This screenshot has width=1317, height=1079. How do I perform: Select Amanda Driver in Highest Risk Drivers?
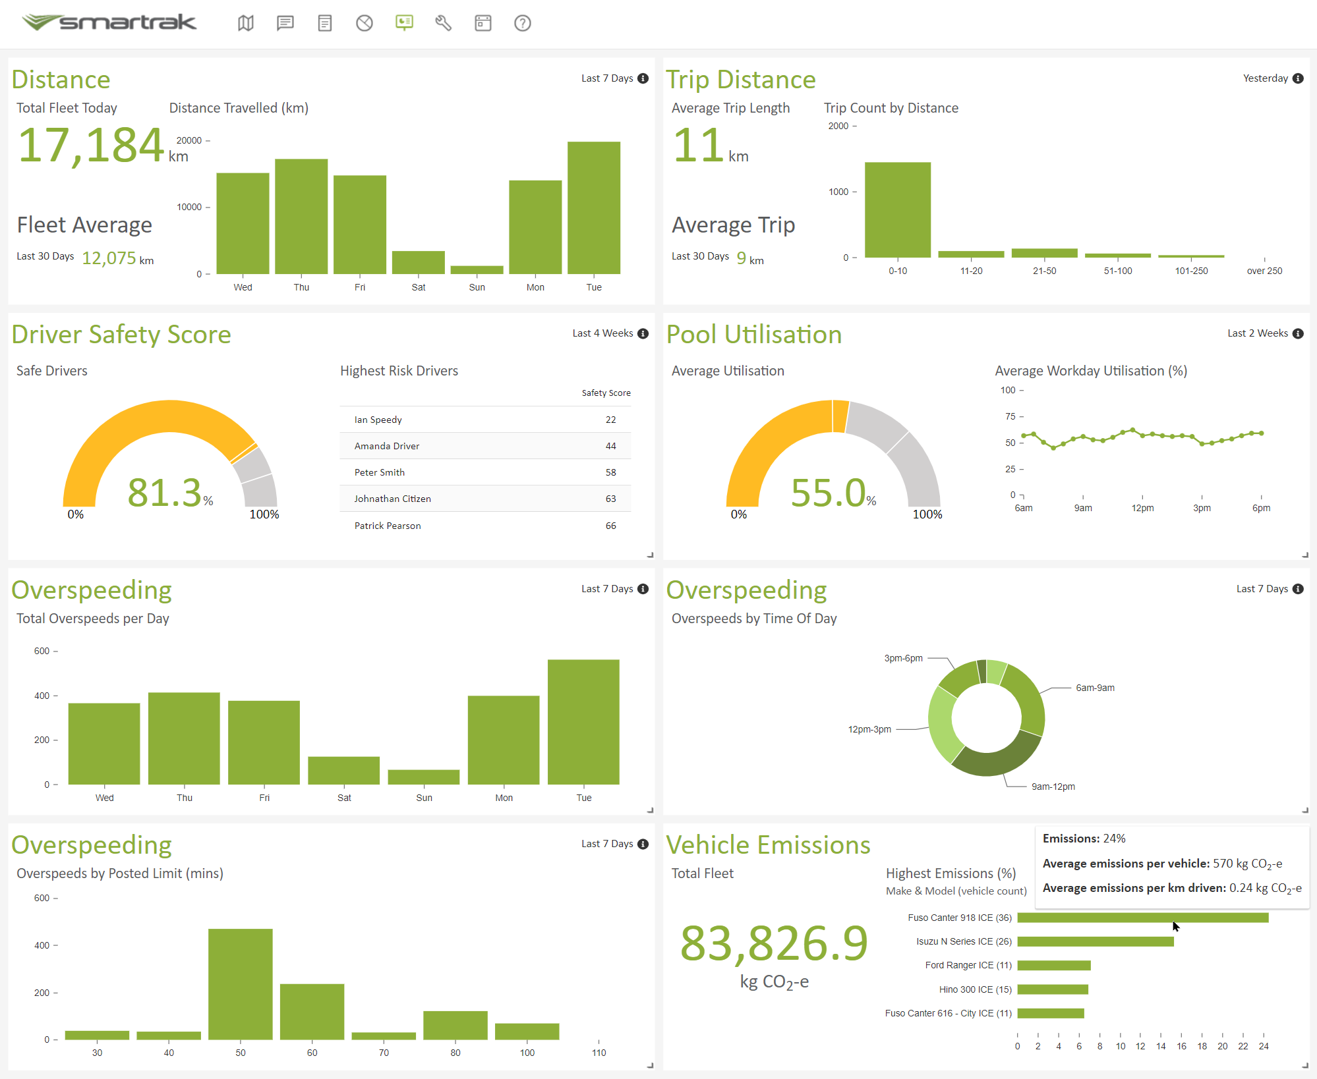(484, 446)
